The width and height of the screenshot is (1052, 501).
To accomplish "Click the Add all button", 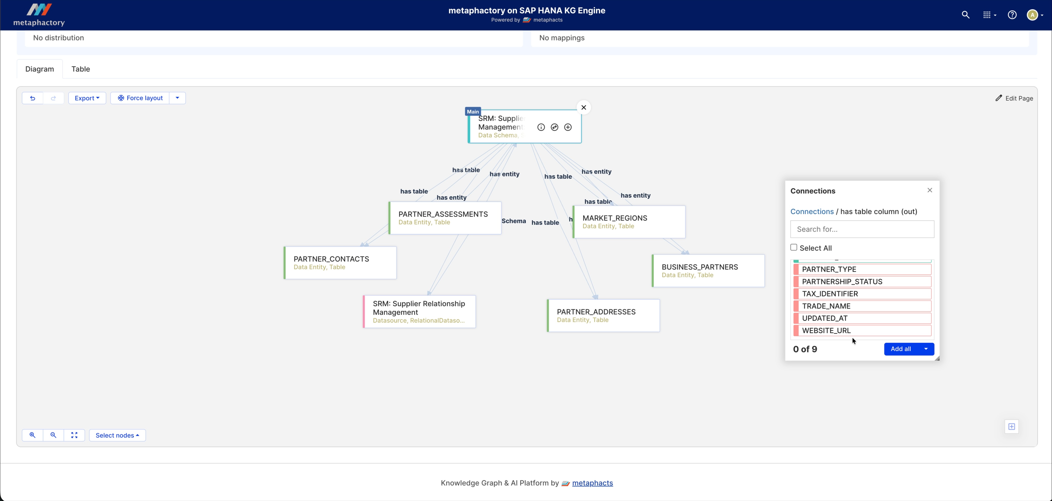I will tap(901, 349).
